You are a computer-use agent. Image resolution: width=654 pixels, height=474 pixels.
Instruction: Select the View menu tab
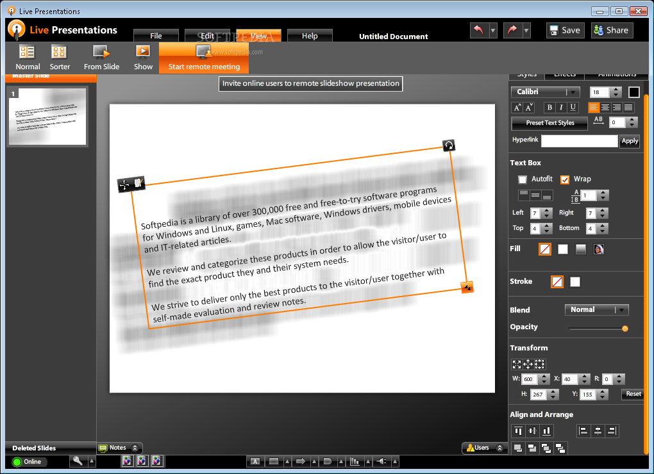click(258, 36)
